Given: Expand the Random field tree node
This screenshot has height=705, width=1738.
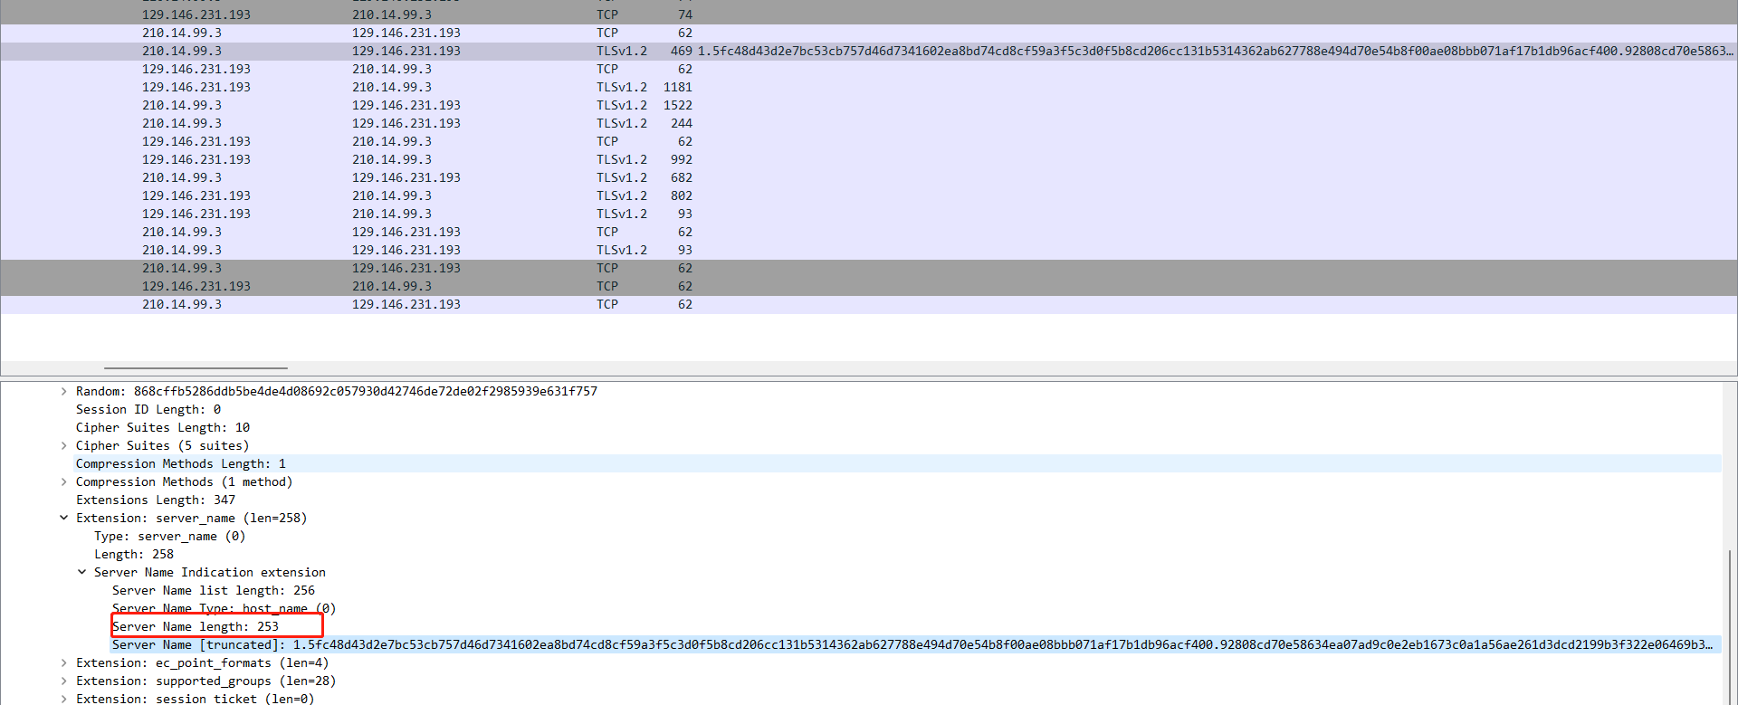Looking at the screenshot, I should (x=63, y=391).
